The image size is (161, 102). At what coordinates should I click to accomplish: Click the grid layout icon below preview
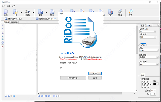coord(49,96)
